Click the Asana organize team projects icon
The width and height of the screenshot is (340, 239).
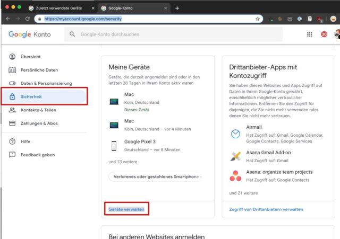235,175
